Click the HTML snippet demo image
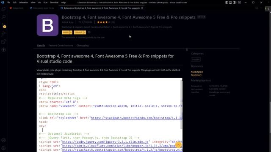The image size is (271, 152). 109,115
